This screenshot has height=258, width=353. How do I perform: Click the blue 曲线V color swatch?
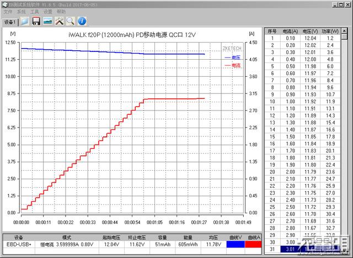click(x=236, y=244)
